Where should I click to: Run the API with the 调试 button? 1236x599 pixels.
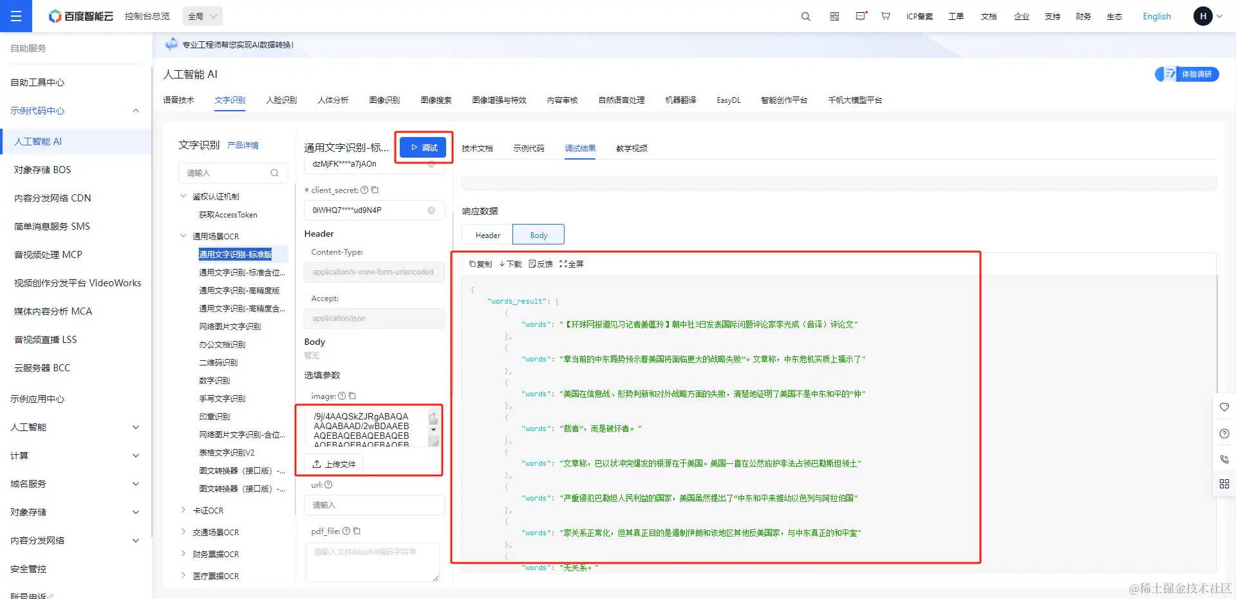click(x=423, y=147)
